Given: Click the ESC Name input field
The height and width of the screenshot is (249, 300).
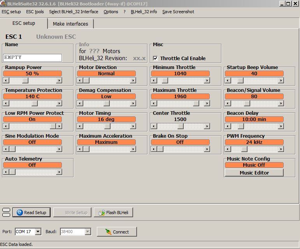Looking at the screenshot, I should click(x=33, y=57).
